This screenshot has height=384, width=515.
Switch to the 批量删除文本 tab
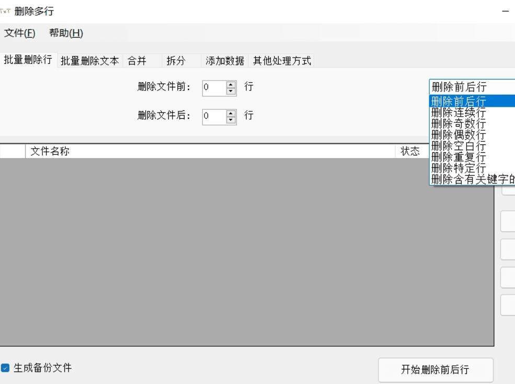[x=89, y=61]
